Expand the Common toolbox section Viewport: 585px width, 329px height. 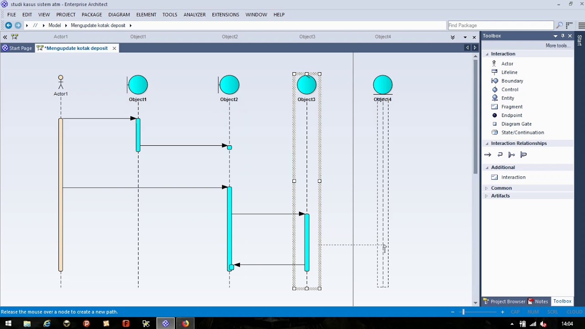point(486,188)
